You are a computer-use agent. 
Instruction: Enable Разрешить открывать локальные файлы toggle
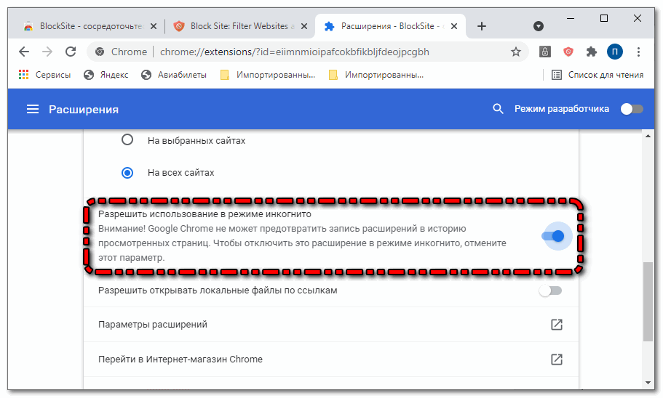[x=550, y=291]
